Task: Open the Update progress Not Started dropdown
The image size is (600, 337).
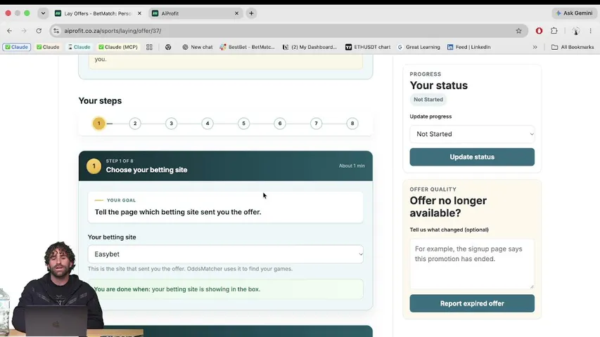Action: coord(472,134)
